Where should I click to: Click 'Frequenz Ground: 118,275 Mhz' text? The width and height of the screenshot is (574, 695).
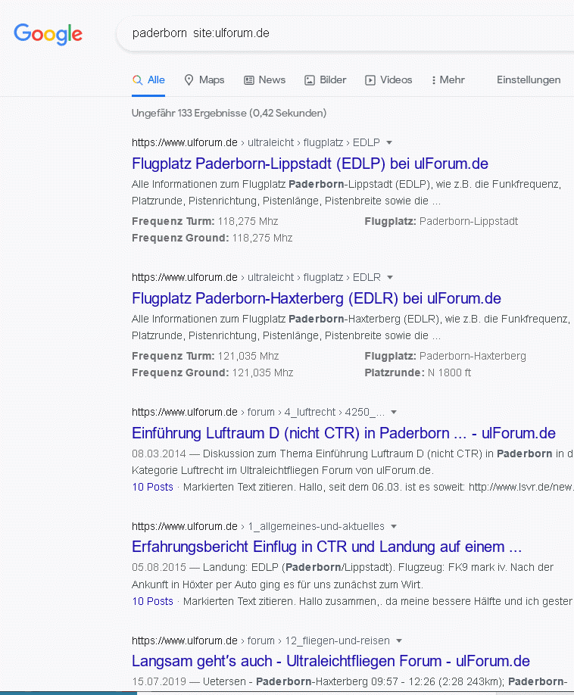point(212,238)
